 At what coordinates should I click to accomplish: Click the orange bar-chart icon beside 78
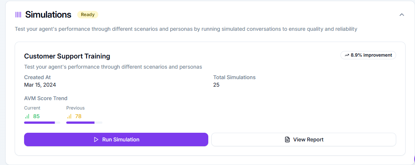click(69, 116)
